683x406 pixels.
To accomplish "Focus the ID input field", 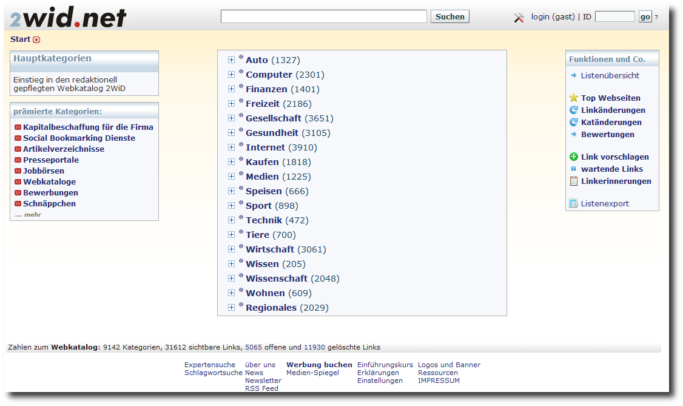I will (x=614, y=16).
